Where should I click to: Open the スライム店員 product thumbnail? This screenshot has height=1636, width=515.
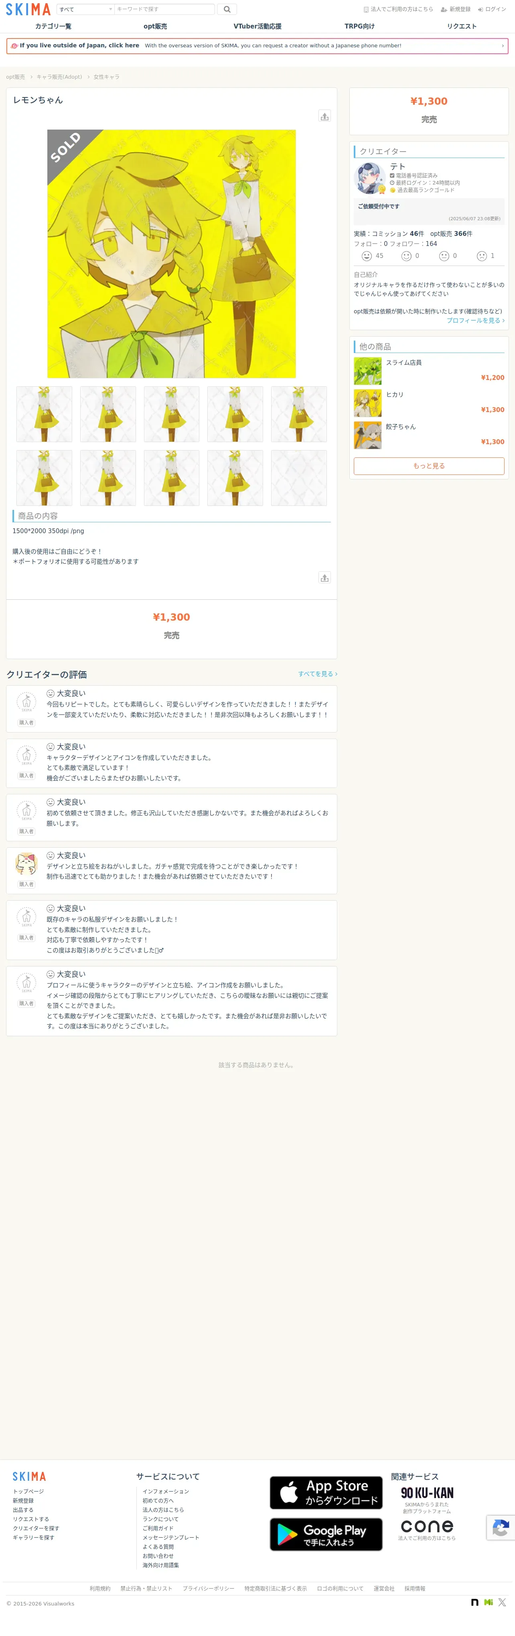tap(368, 371)
